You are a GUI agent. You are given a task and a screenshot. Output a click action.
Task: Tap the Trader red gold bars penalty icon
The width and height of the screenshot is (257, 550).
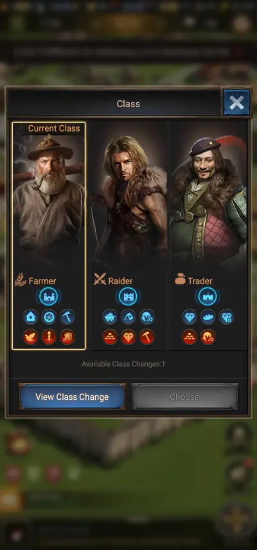(190, 337)
